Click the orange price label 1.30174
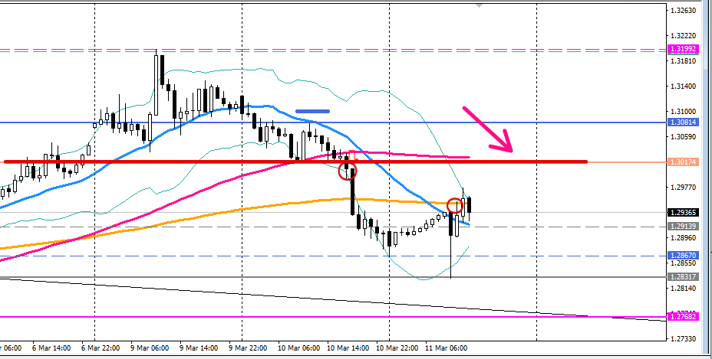 pyautogui.click(x=683, y=162)
